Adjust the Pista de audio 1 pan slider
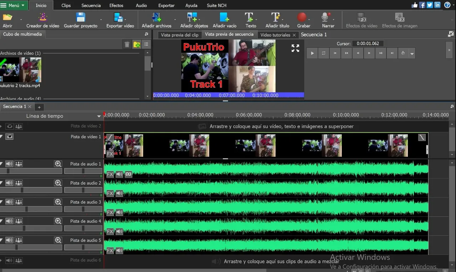This screenshot has width=456, height=272. (83, 171)
